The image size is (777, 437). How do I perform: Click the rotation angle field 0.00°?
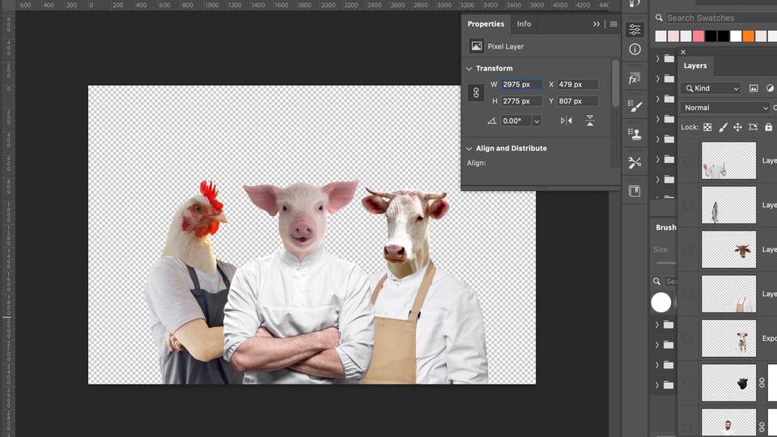[x=516, y=121]
